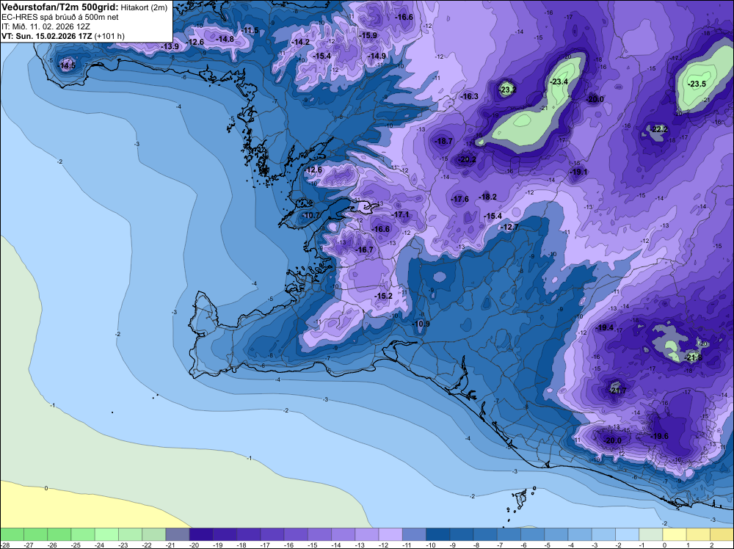Click the -14.2 temperature value
This screenshot has width=734, height=549.
(300, 42)
